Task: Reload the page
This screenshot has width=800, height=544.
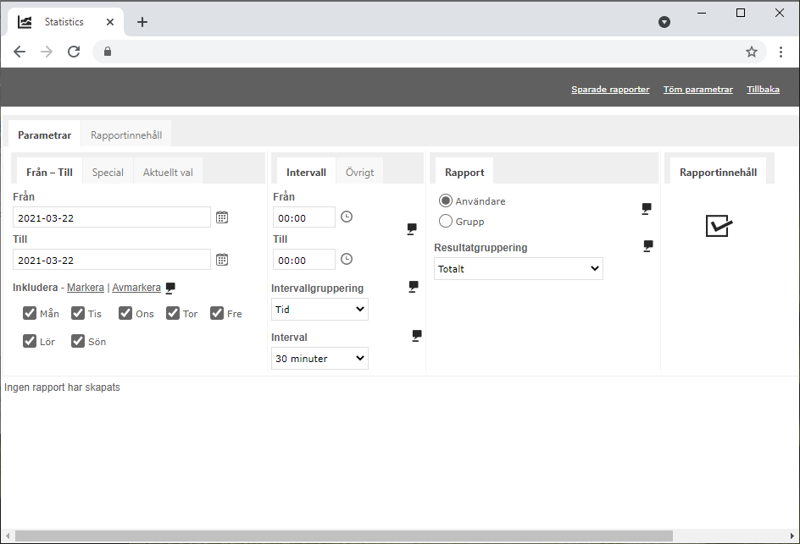Action: (74, 52)
